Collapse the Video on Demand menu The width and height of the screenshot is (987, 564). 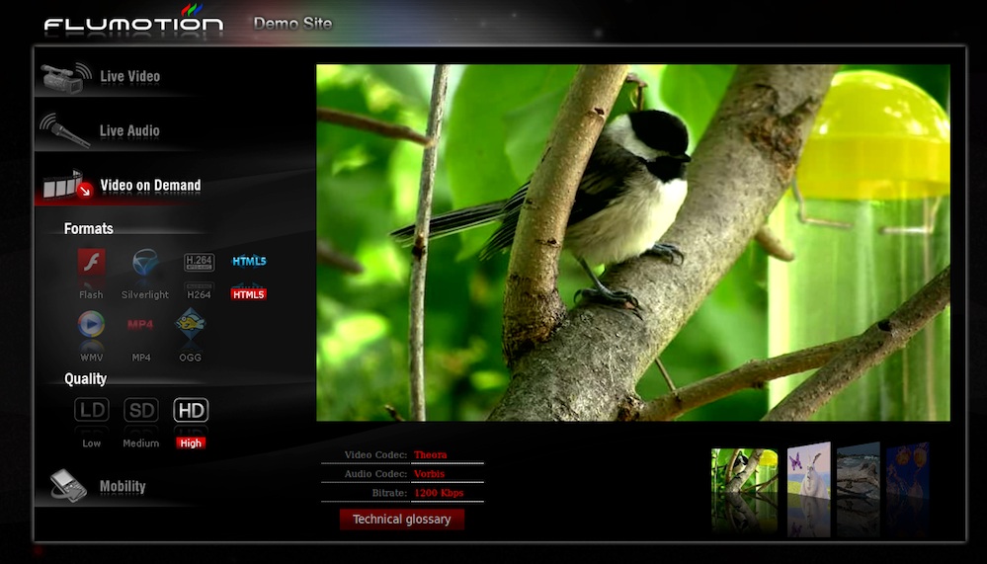tap(149, 185)
